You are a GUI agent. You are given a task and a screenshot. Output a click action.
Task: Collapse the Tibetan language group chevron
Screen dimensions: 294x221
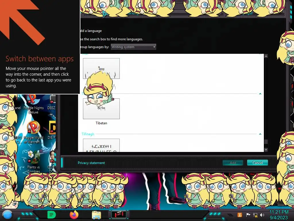(260, 94)
